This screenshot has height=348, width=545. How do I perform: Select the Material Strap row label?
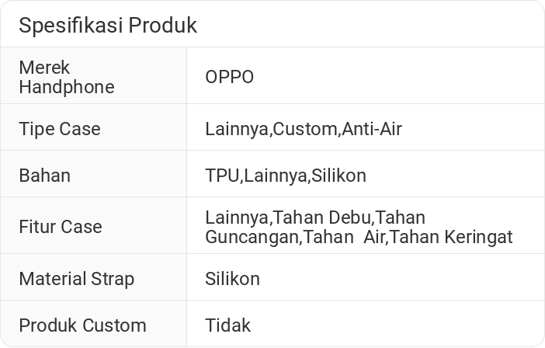coord(76,278)
